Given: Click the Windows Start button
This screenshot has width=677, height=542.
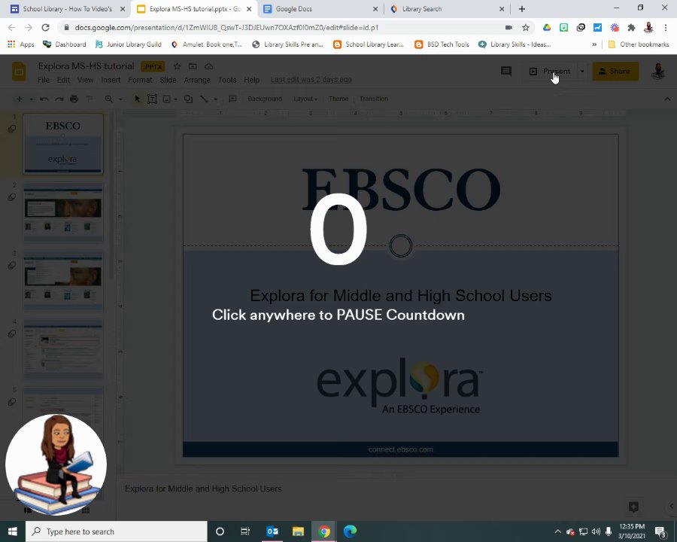Looking at the screenshot, I should (x=13, y=531).
